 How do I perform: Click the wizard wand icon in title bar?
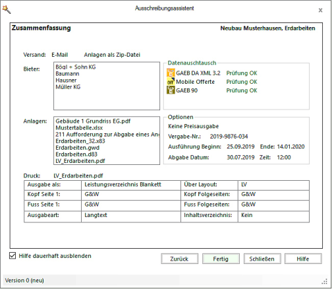coord(7,9)
